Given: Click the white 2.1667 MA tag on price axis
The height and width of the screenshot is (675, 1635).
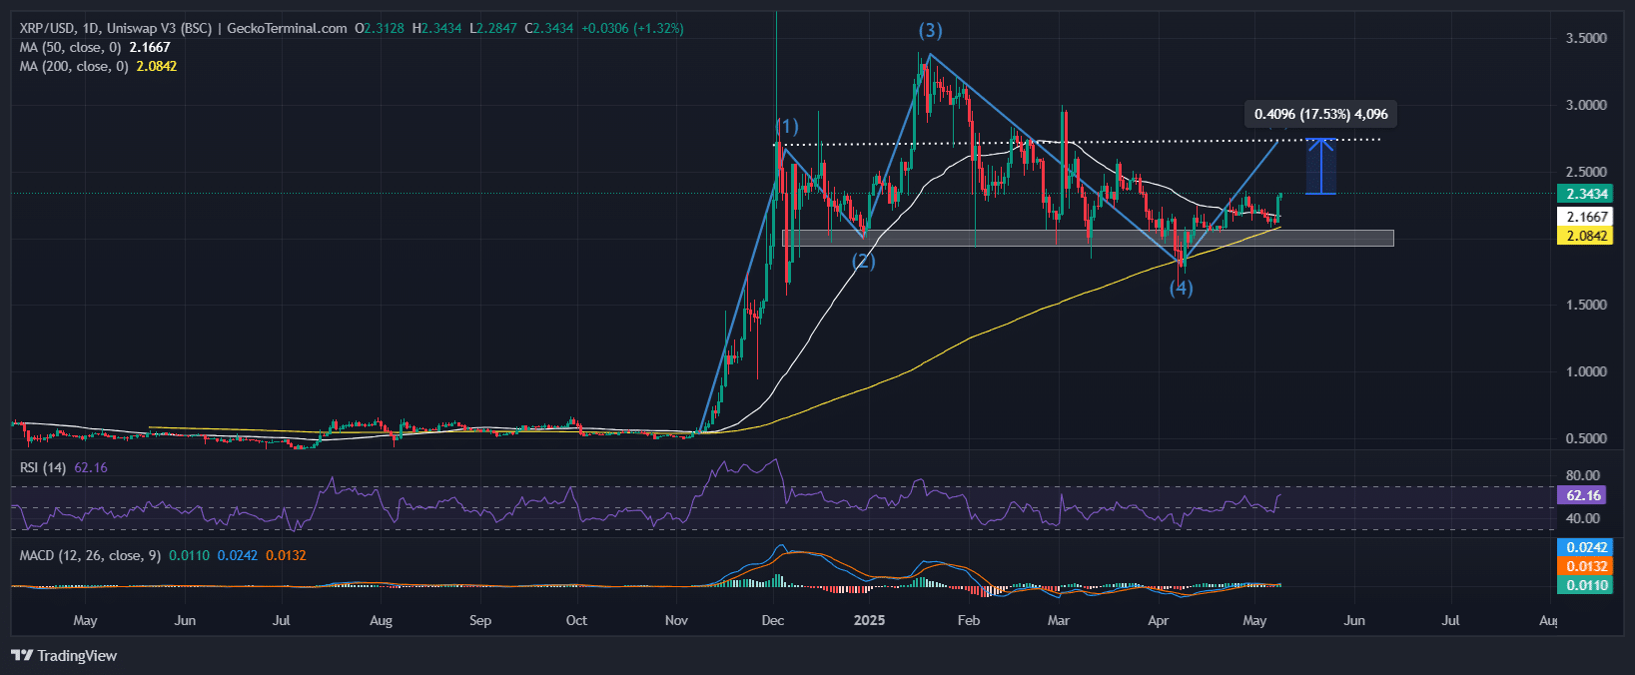Looking at the screenshot, I should tap(1586, 217).
